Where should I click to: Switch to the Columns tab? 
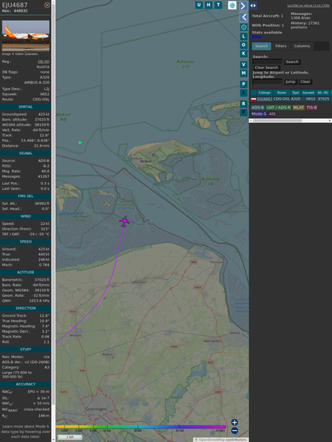[302, 46]
